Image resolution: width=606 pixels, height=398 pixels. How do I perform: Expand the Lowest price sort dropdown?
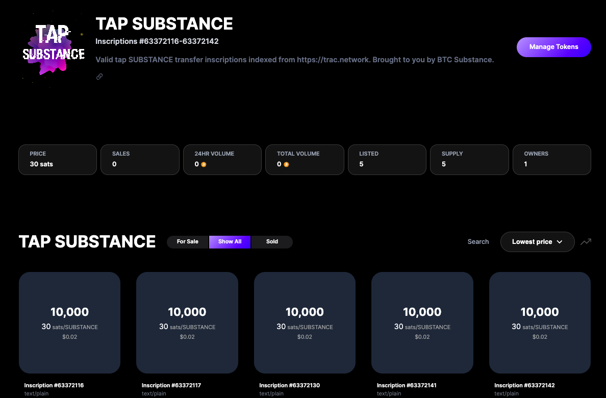click(537, 242)
